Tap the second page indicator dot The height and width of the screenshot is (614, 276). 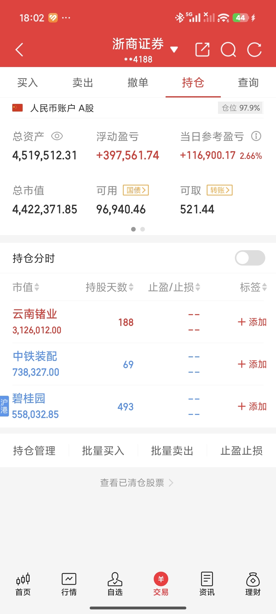(x=143, y=229)
